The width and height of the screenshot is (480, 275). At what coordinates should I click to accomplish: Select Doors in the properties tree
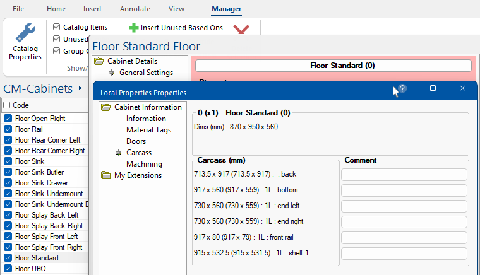point(136,141)
